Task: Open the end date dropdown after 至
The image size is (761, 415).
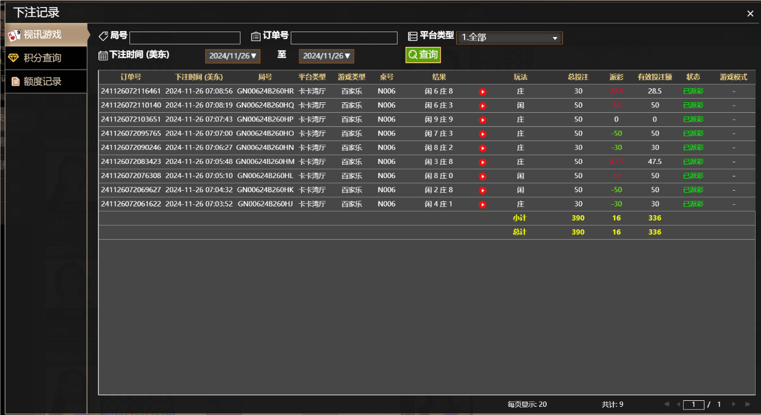Action: 326,56
